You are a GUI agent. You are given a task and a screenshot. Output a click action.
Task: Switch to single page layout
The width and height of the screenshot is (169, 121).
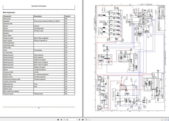coord(162,120)
